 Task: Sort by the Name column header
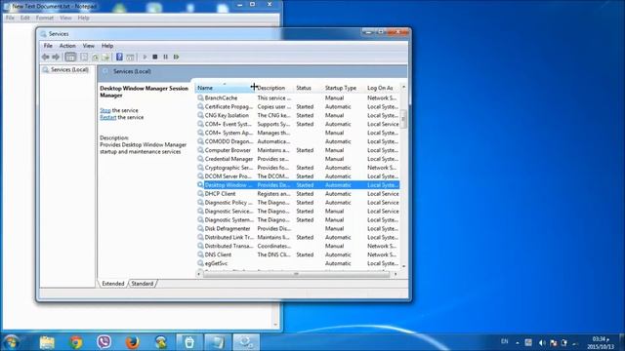click(x=224, y=88)
